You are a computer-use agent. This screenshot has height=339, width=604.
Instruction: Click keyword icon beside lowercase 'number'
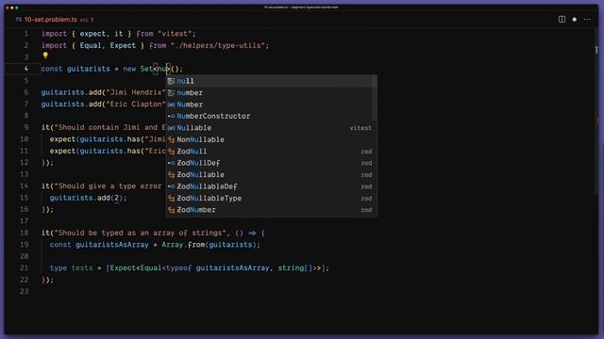172,92
